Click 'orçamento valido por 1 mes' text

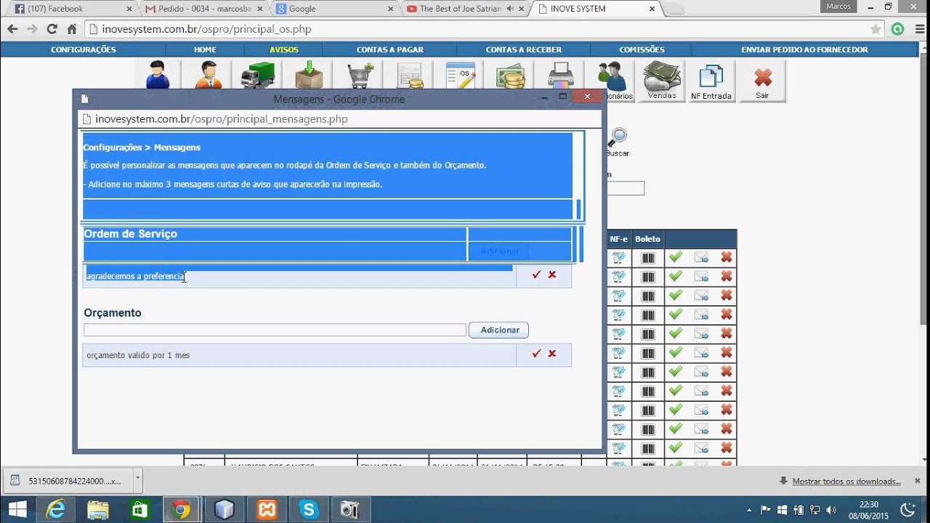pyautogui.click(x=138, y=355)
